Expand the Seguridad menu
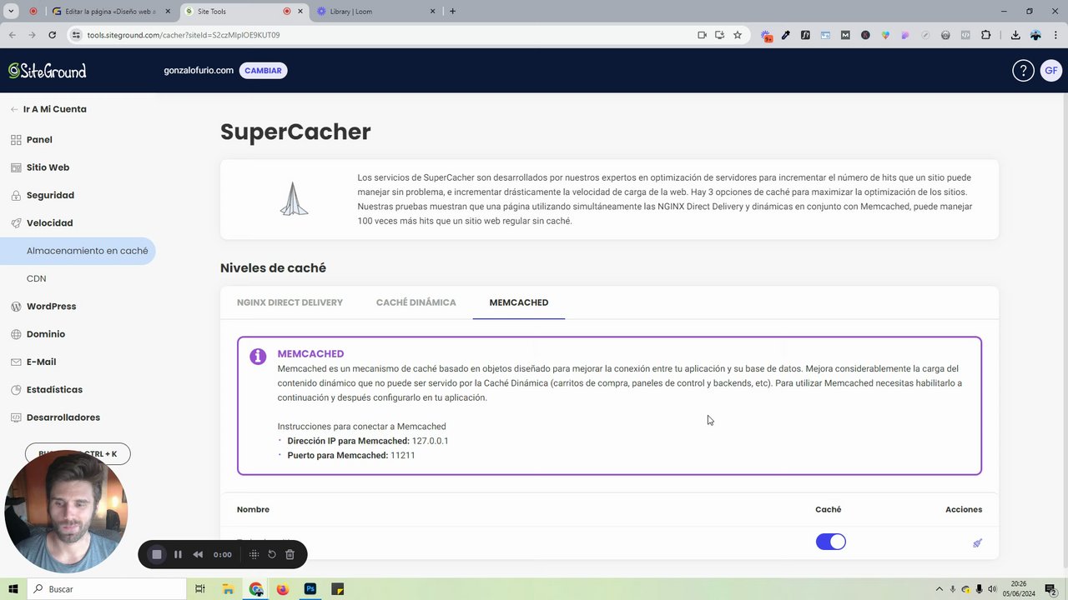Screen dimensions: 1068x600 50,195
